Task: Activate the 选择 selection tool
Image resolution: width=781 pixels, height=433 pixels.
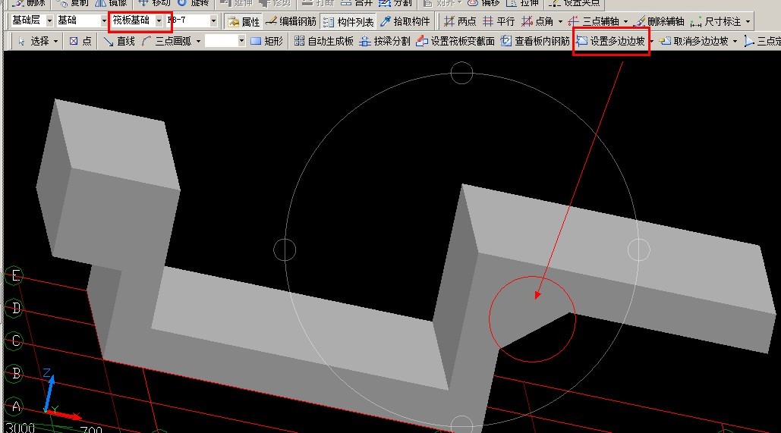Action: click(x=33, y=41)
